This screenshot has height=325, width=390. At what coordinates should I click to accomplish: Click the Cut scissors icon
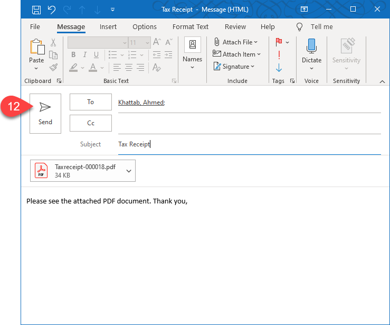(53, 42)
